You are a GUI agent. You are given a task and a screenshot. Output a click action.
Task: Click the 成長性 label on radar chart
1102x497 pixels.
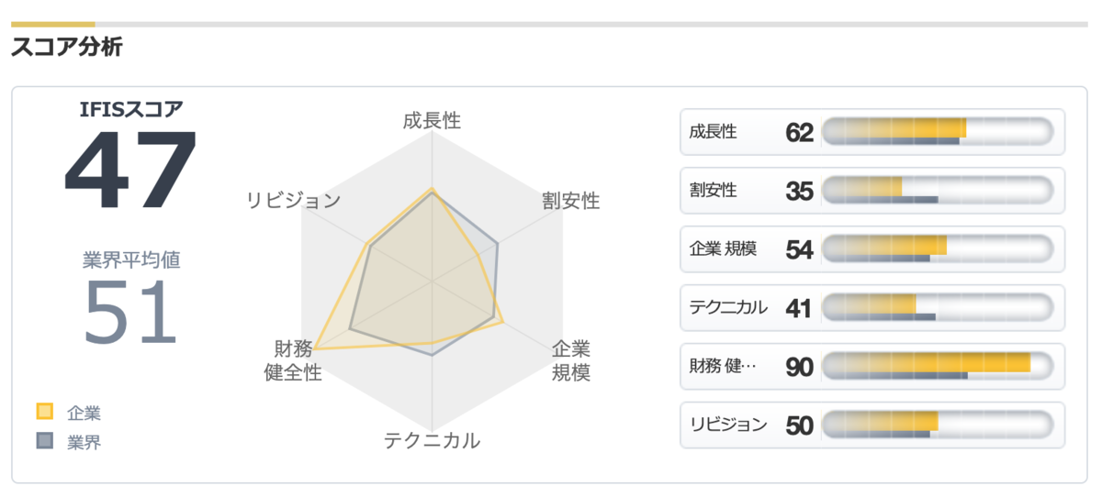click(432, 120)
